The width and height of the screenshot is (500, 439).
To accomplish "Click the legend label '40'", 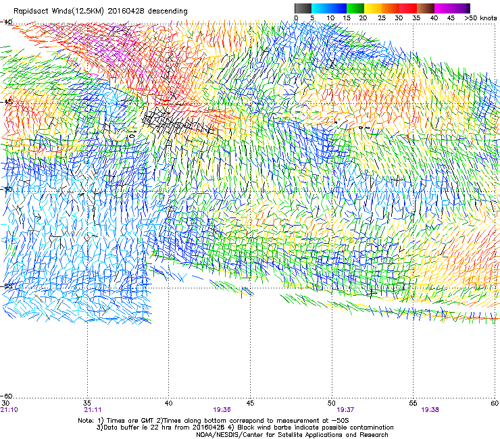I will (x=434, y=18).
